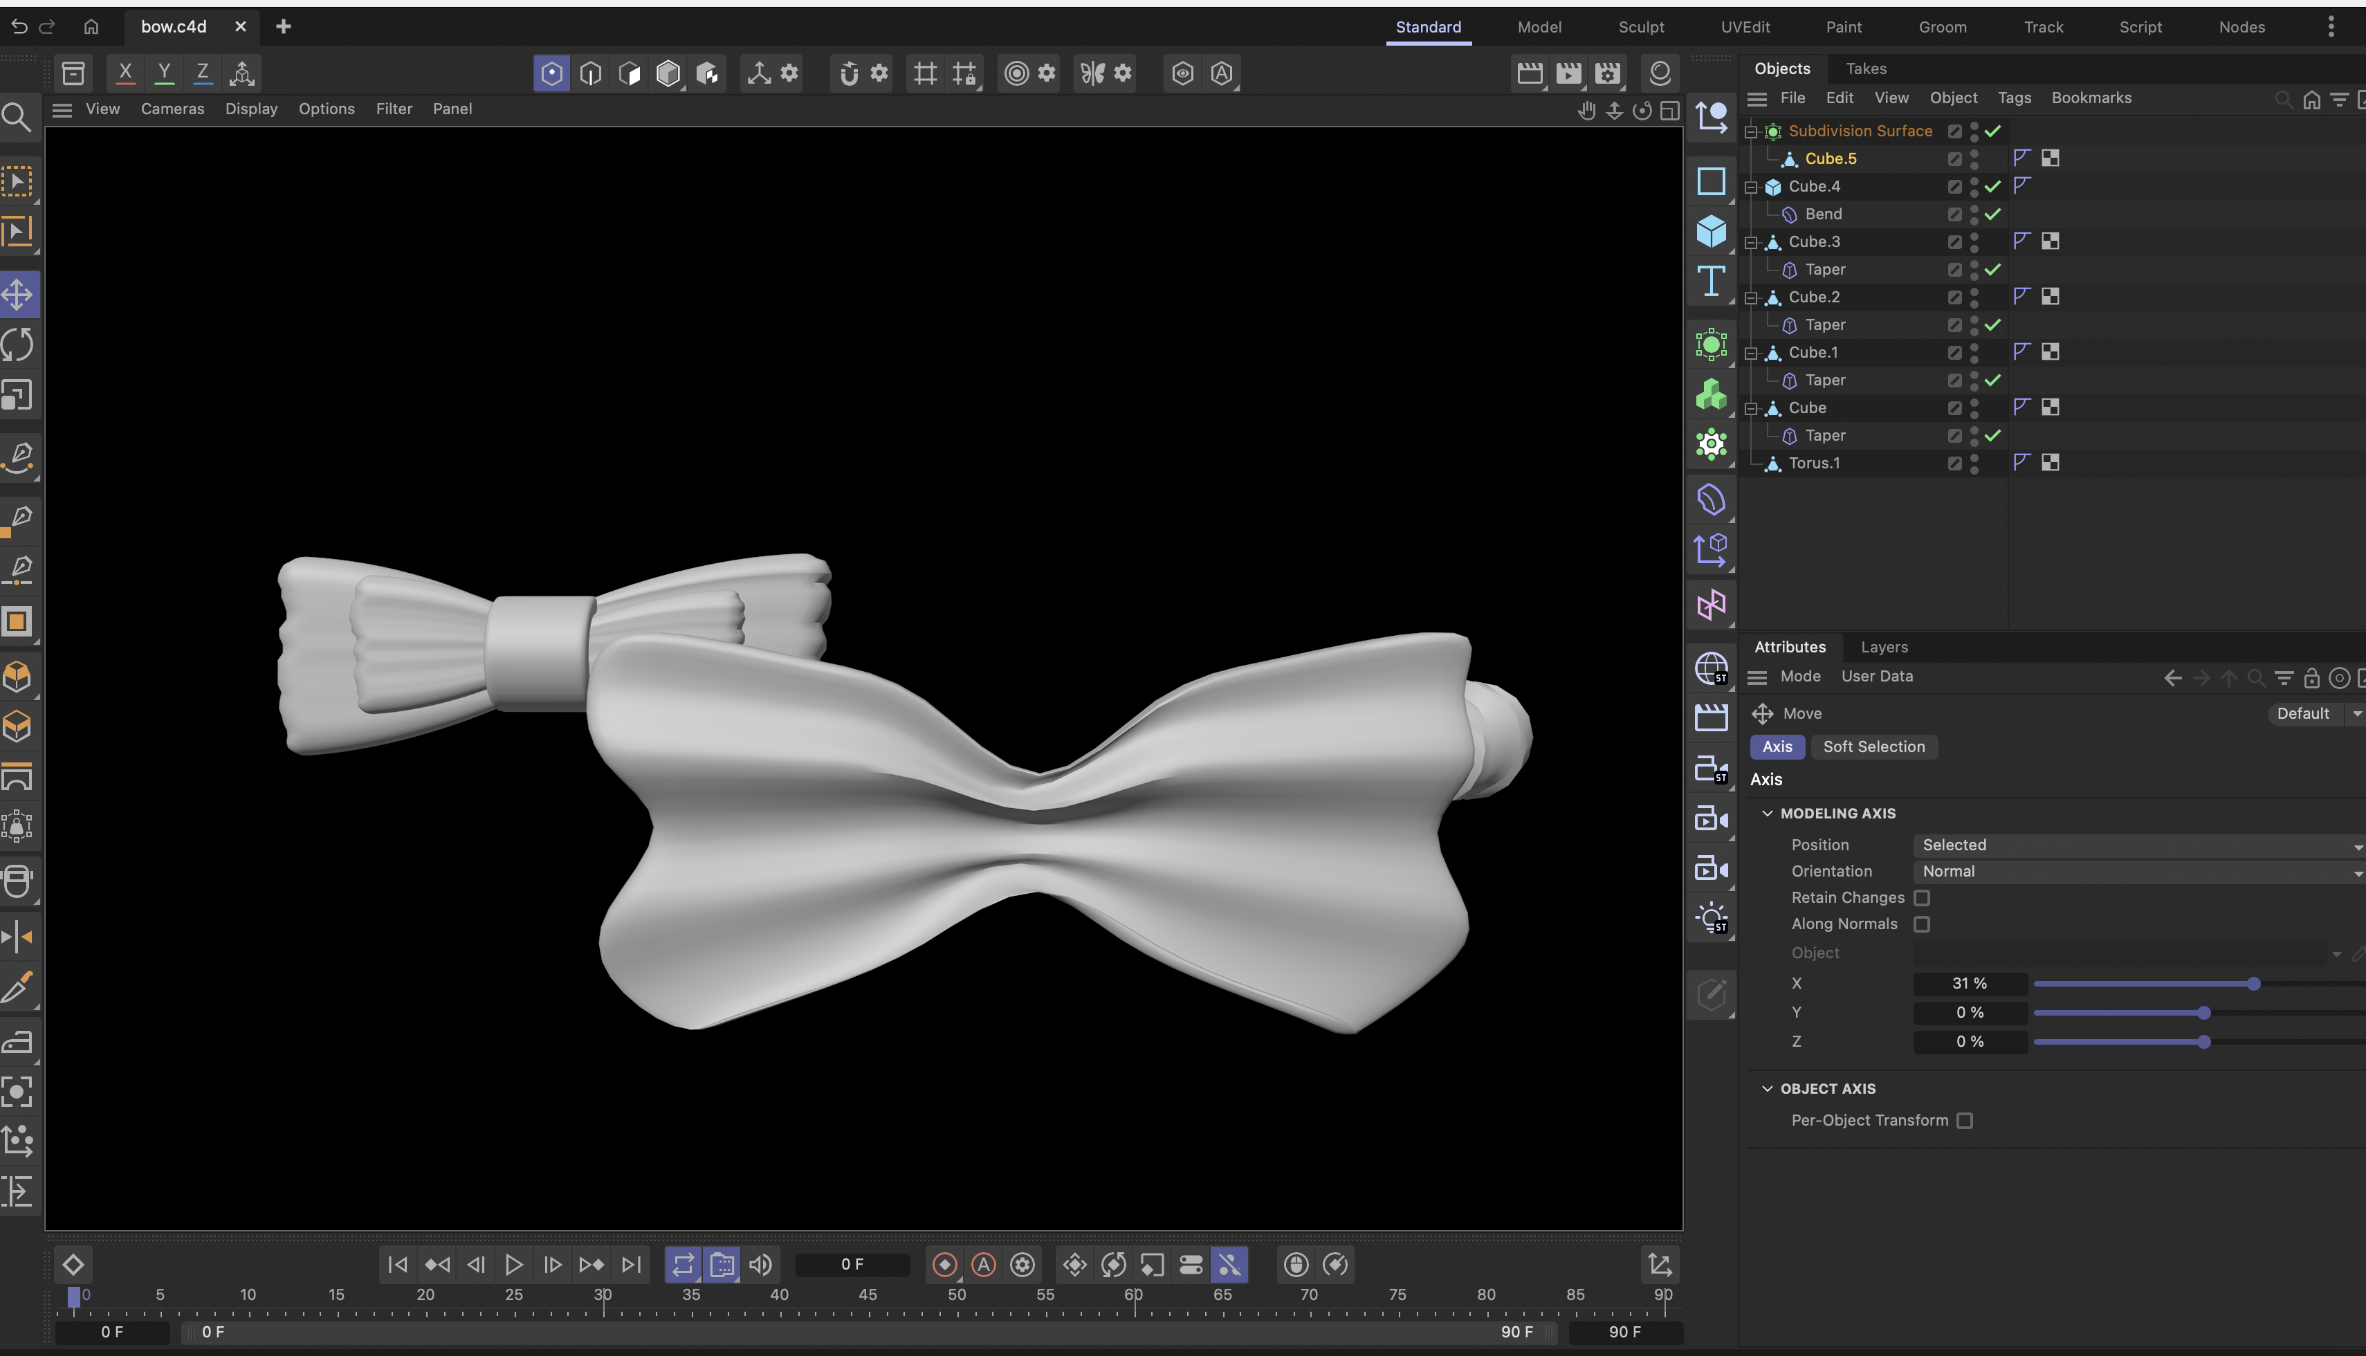
Task: Select the Rotate tool
Action: [18, 345]
